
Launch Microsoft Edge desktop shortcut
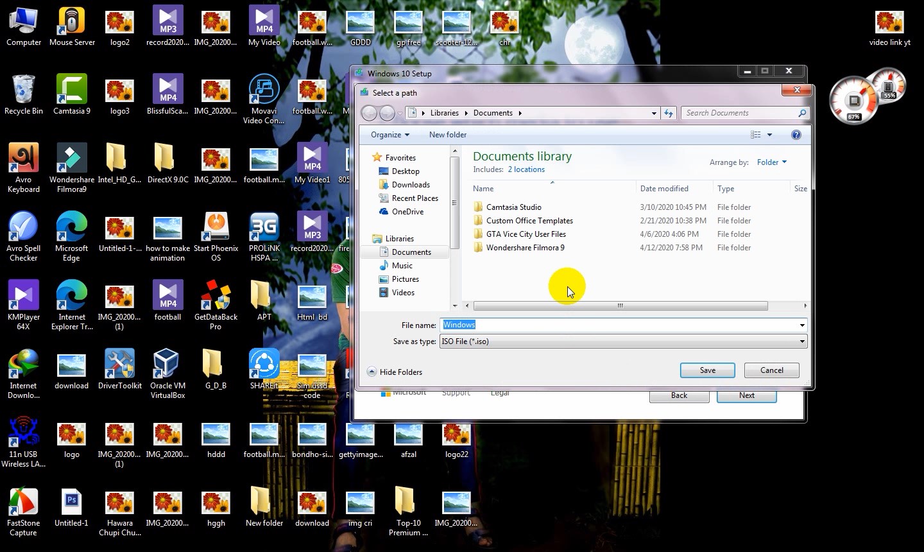[x=72, y=237]
